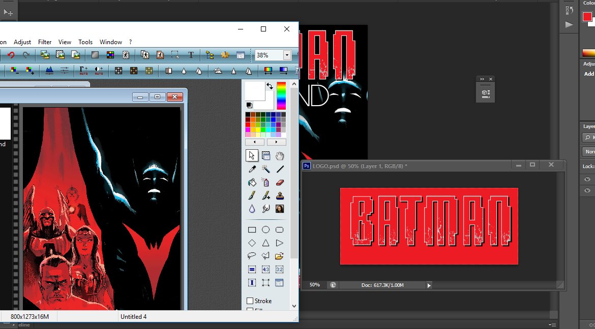
Task: Click the vertical rainbow hue strip
Action: (281, 95)
